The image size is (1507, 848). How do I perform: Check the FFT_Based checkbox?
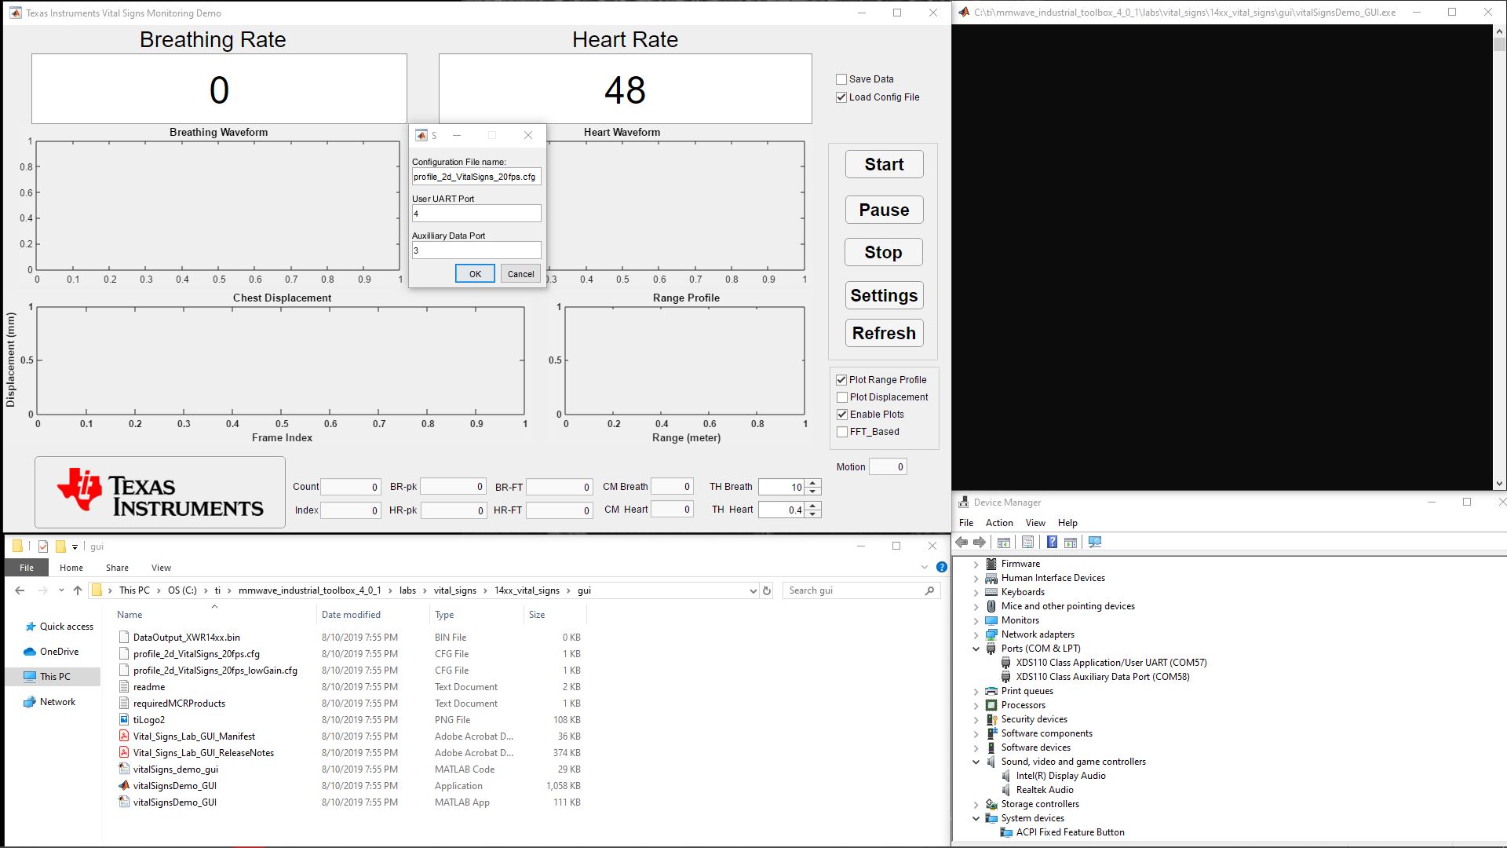[842, 432]
